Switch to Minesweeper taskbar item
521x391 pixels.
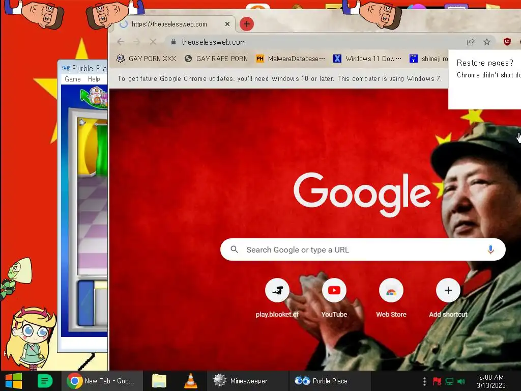click(247, 381)
